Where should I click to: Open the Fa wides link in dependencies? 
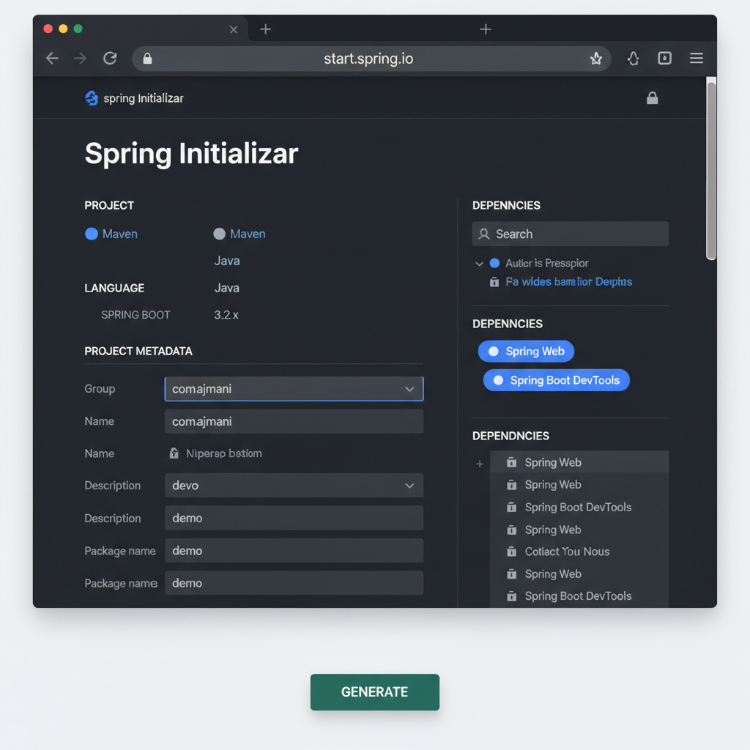[568, 282]
